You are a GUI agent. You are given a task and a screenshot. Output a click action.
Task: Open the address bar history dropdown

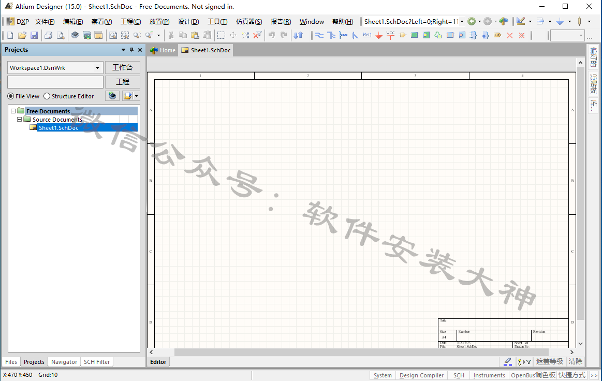point(462,22)
